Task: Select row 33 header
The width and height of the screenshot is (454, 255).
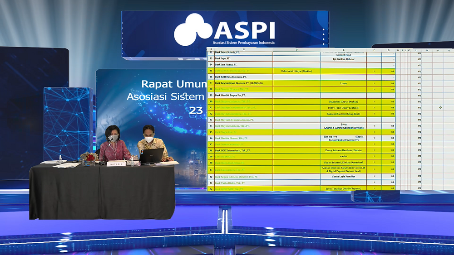Action: click(211, 58)
